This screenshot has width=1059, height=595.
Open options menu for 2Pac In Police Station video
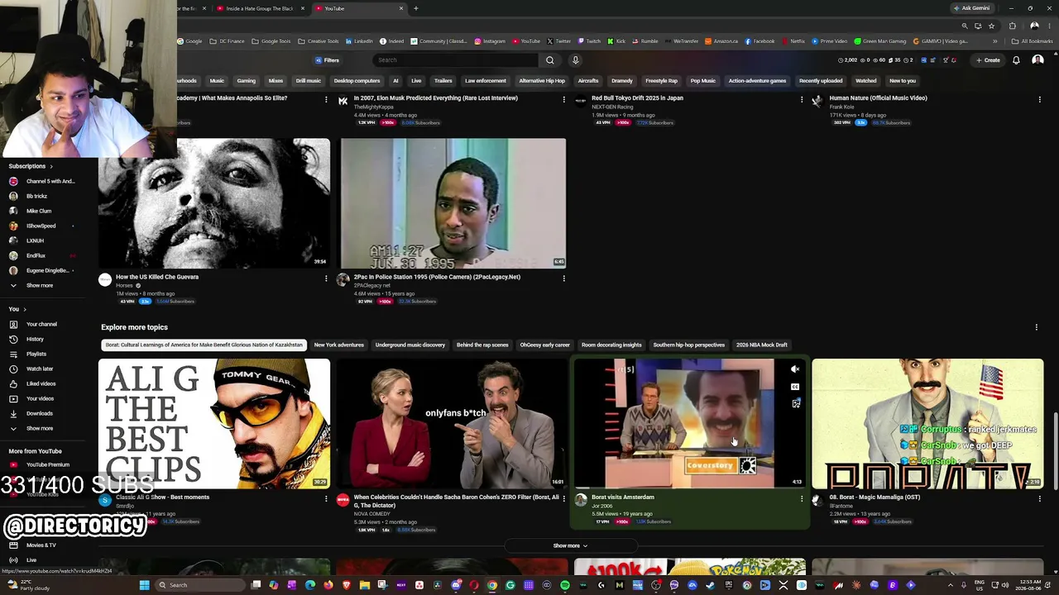(x=564, y=278)
